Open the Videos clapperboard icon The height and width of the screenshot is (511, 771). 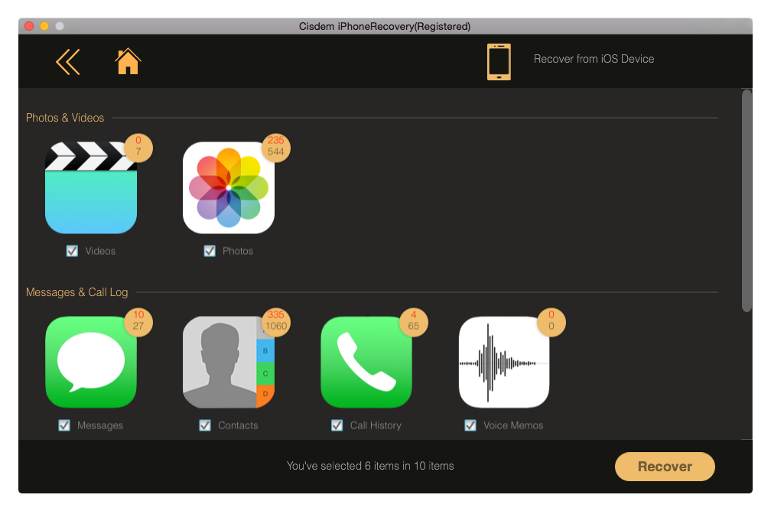(x=91, y=187)
